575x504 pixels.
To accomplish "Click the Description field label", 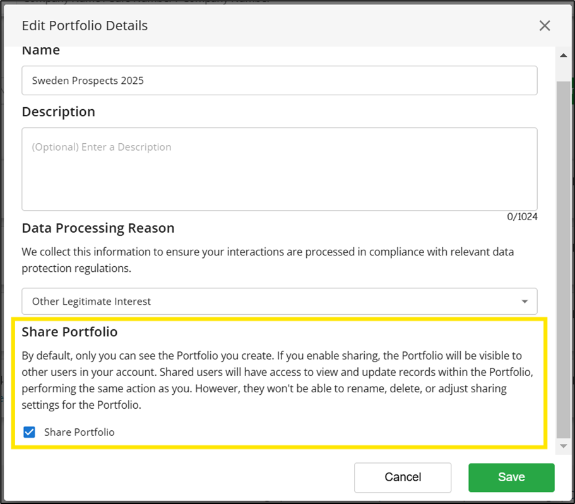I will coord(59,112).
